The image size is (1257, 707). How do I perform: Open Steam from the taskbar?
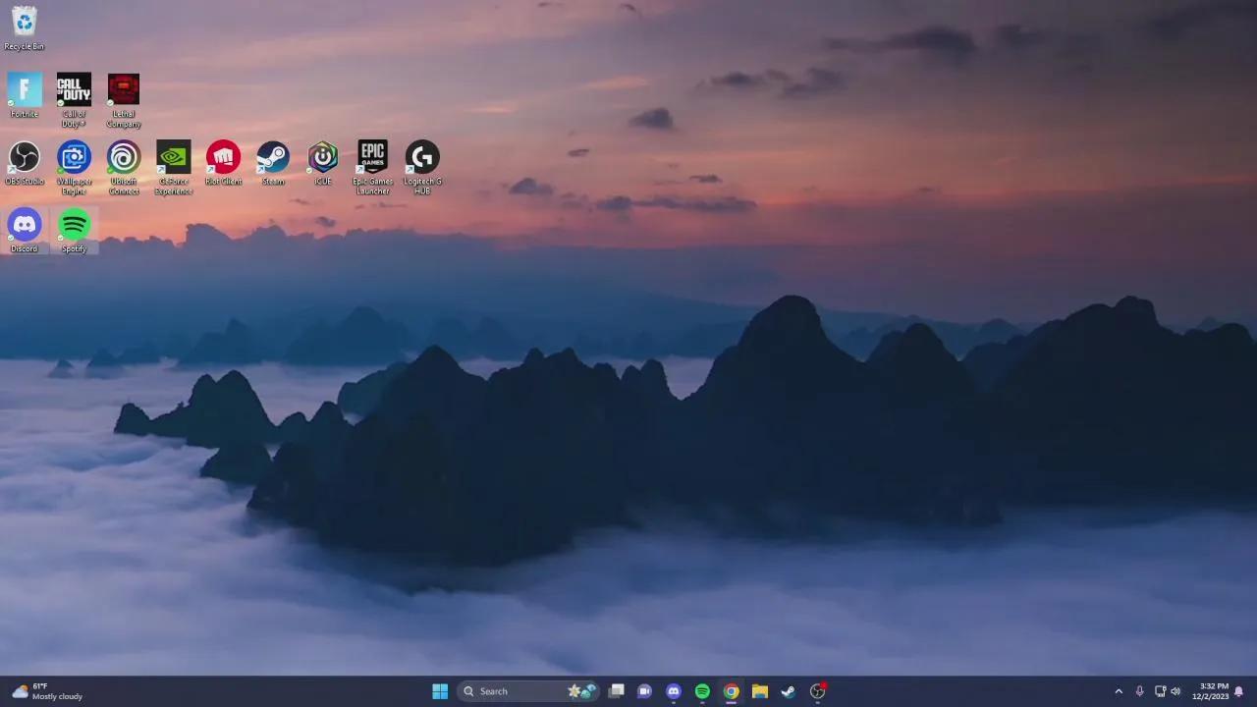[x=788, y=691]
